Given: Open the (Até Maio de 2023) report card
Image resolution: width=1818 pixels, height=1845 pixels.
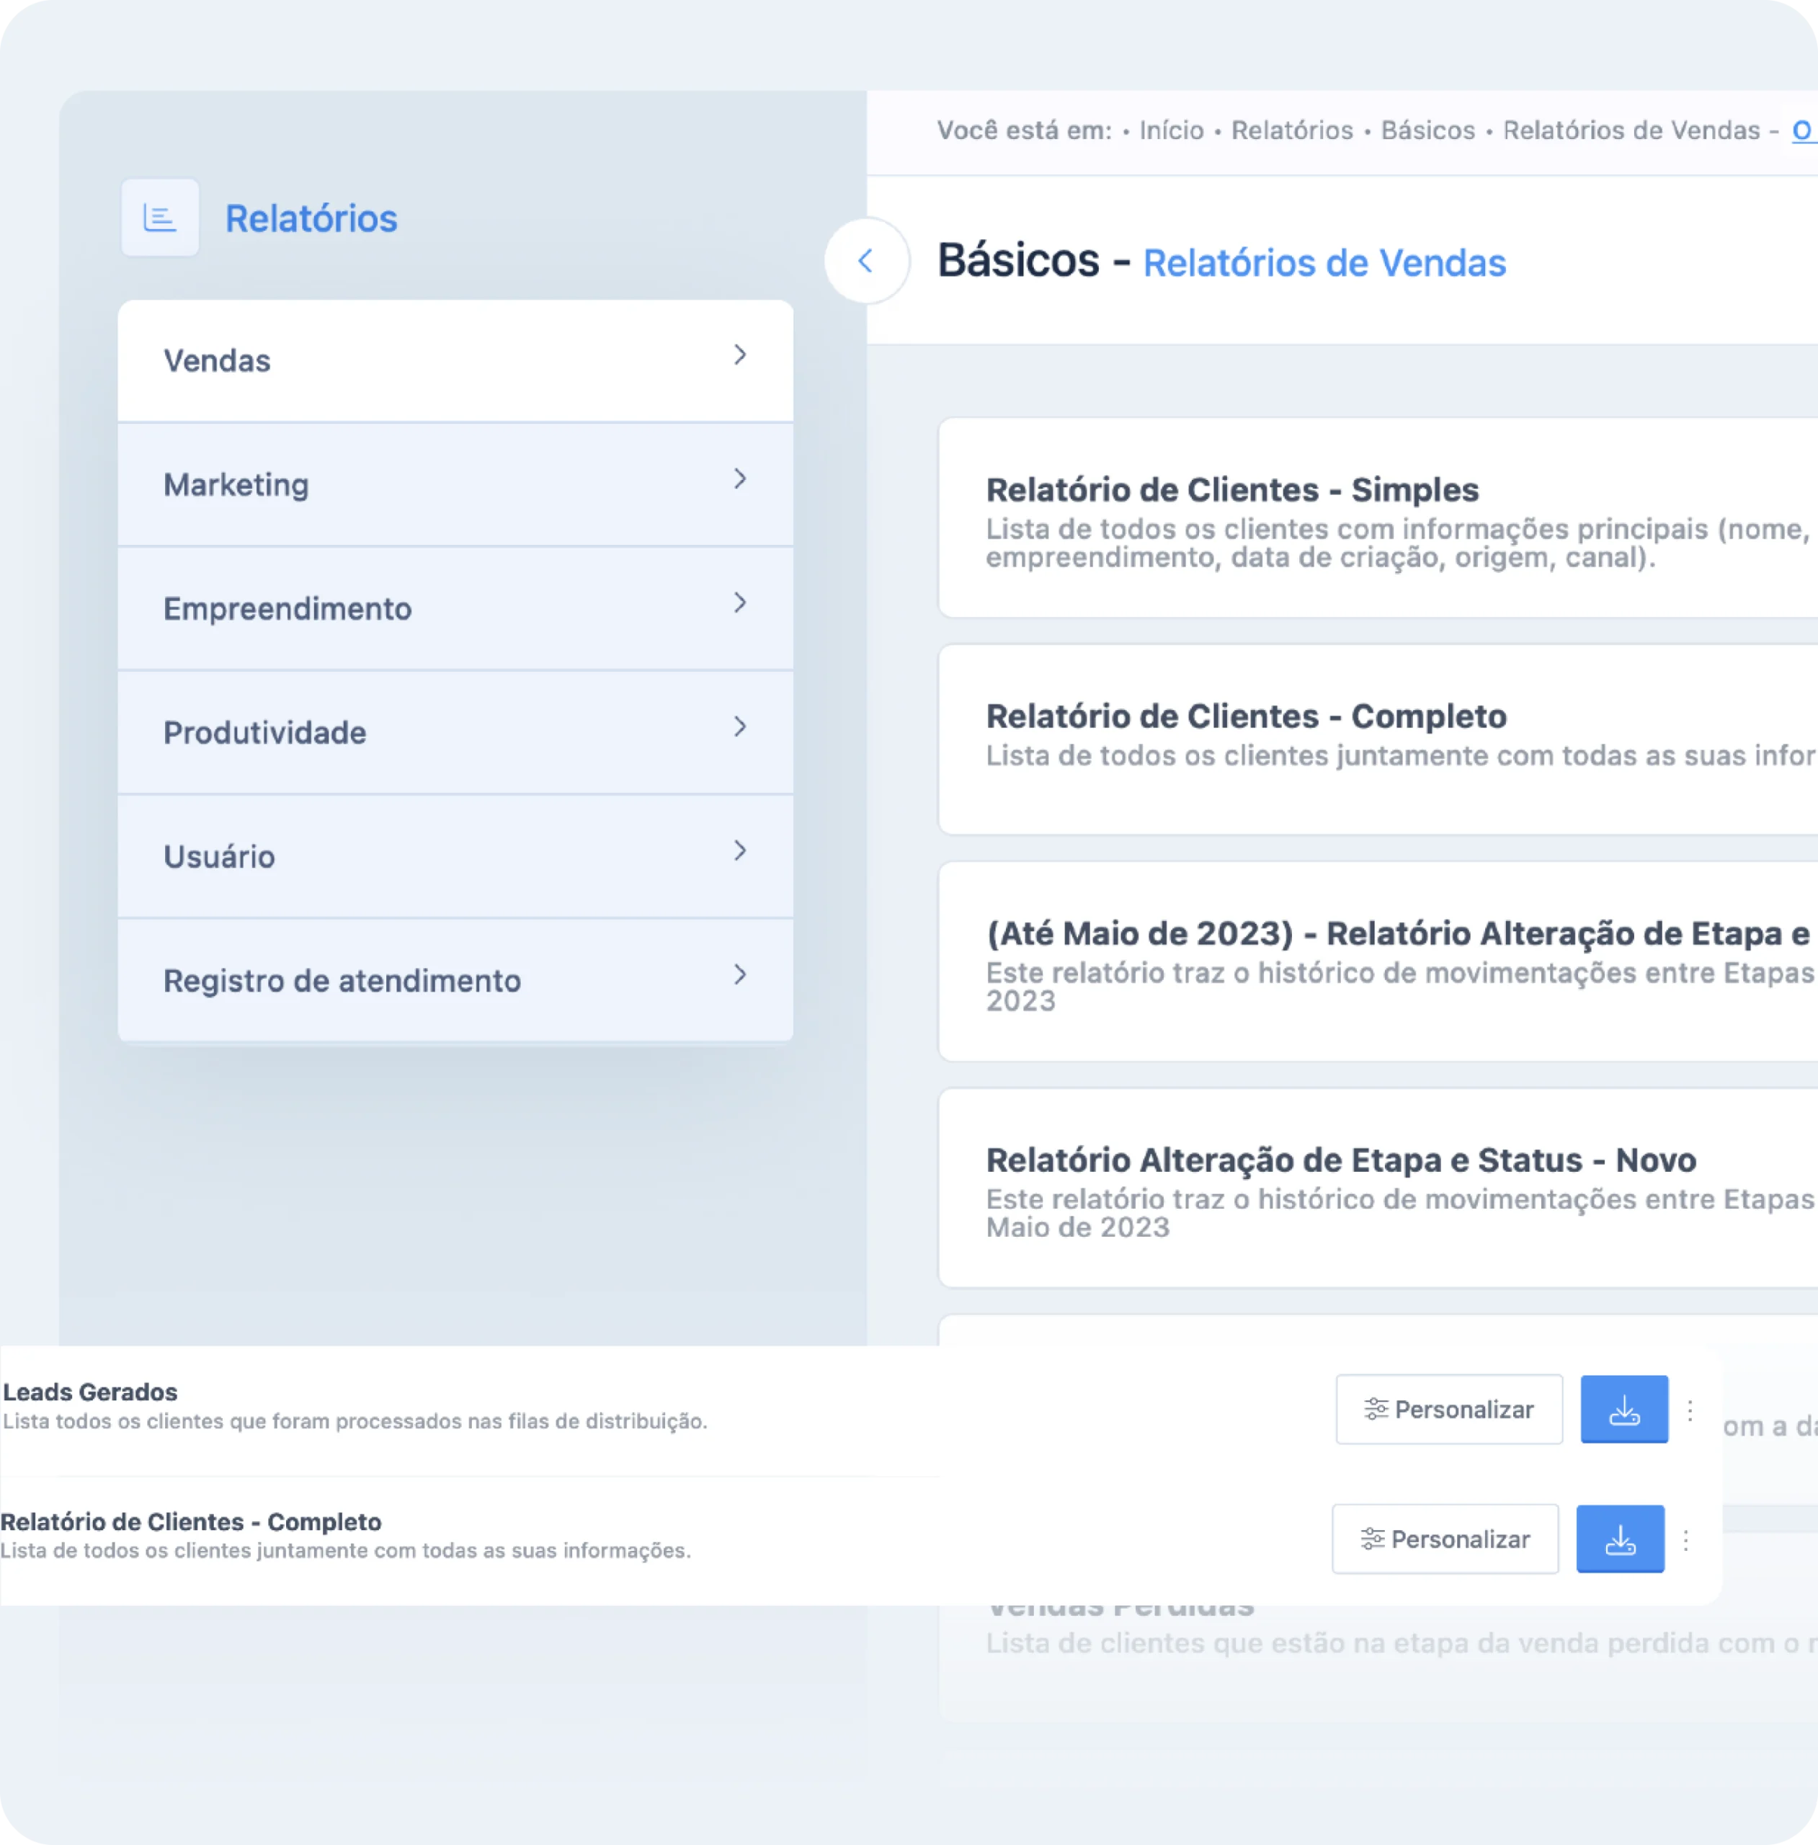Looking at the screenshot, I should pyautogui.click(x=1378, y=961).
